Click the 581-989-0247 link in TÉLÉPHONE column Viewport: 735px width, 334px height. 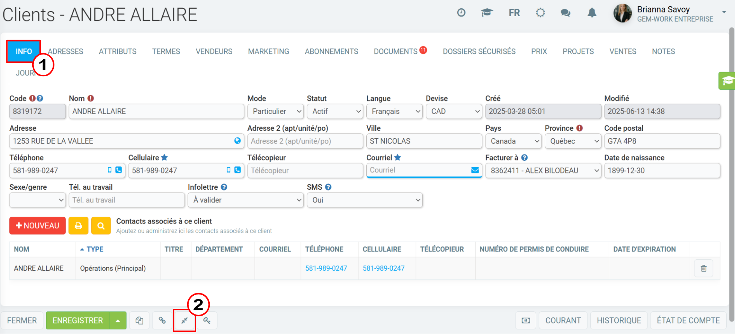(326, 268)
